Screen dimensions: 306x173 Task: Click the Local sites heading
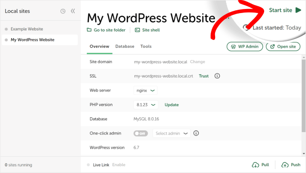click(18, 11)
